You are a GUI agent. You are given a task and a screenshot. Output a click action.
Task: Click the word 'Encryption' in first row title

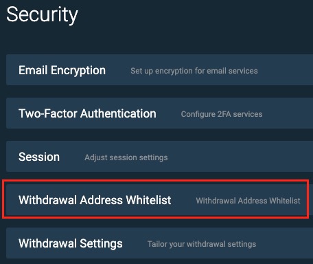(78, 70)
